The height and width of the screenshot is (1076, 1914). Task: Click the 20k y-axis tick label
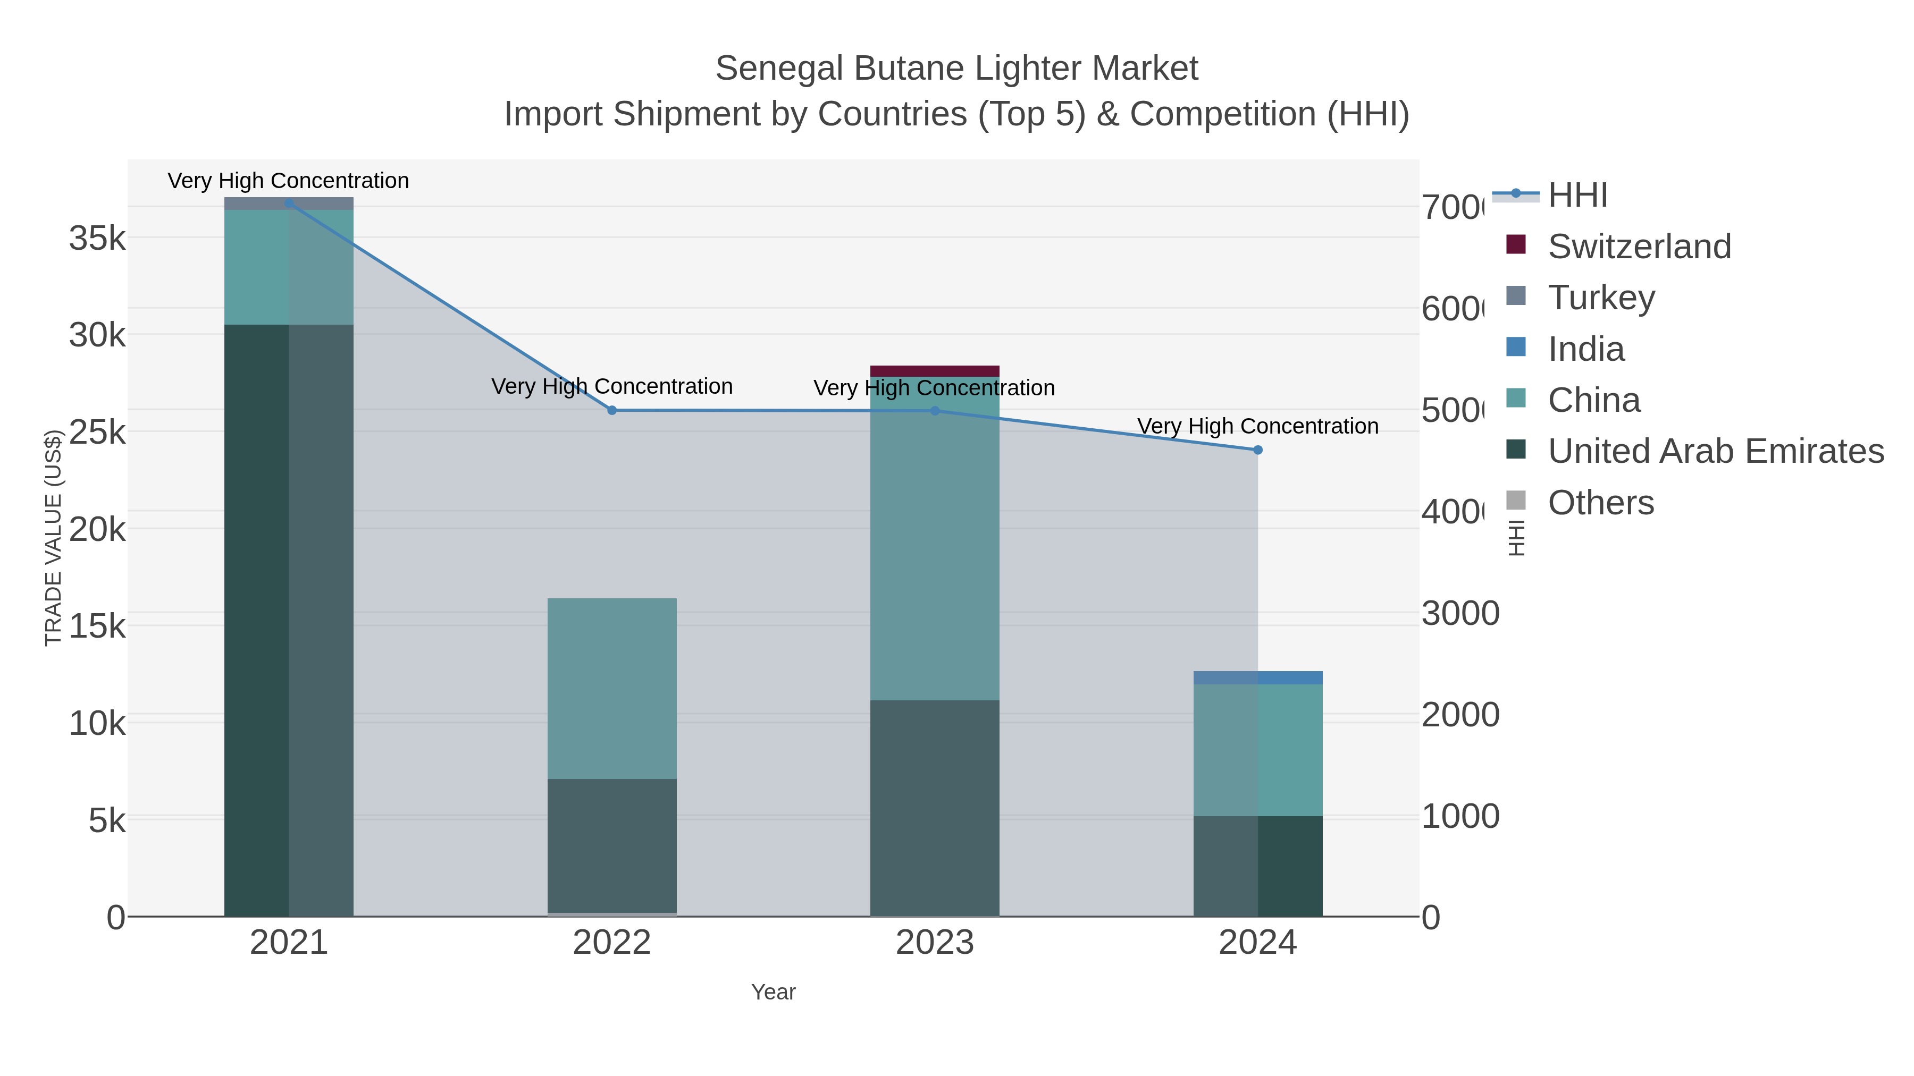[97, 529]
